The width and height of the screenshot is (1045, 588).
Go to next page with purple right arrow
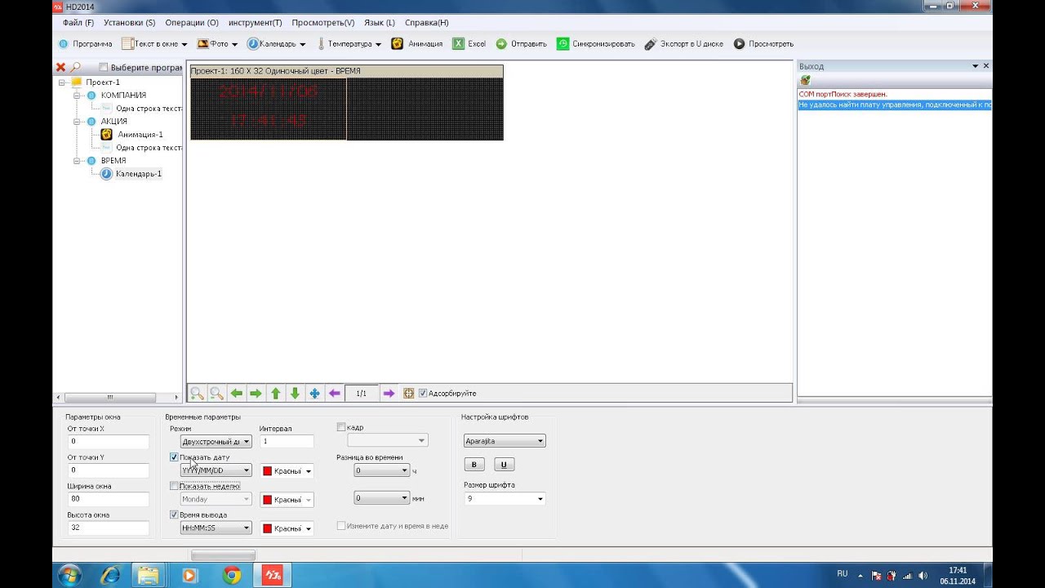click(x=389, y=394)
